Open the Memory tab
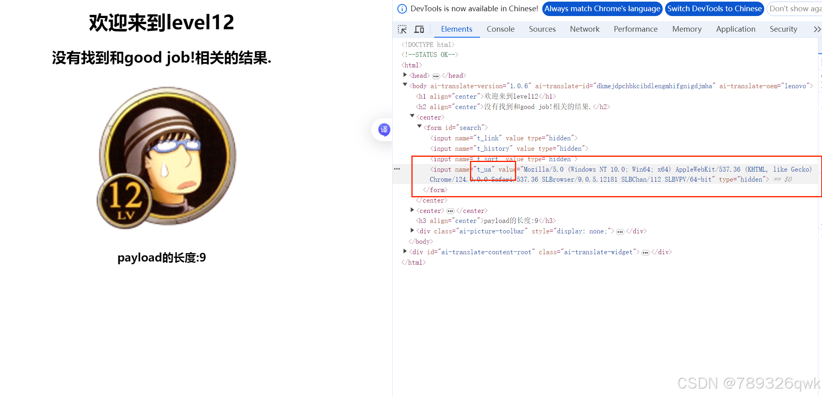 [x=687, y=29]
